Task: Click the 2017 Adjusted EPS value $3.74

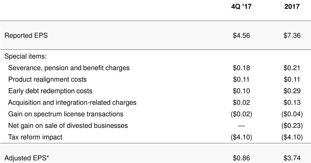Action: (292, 158)
